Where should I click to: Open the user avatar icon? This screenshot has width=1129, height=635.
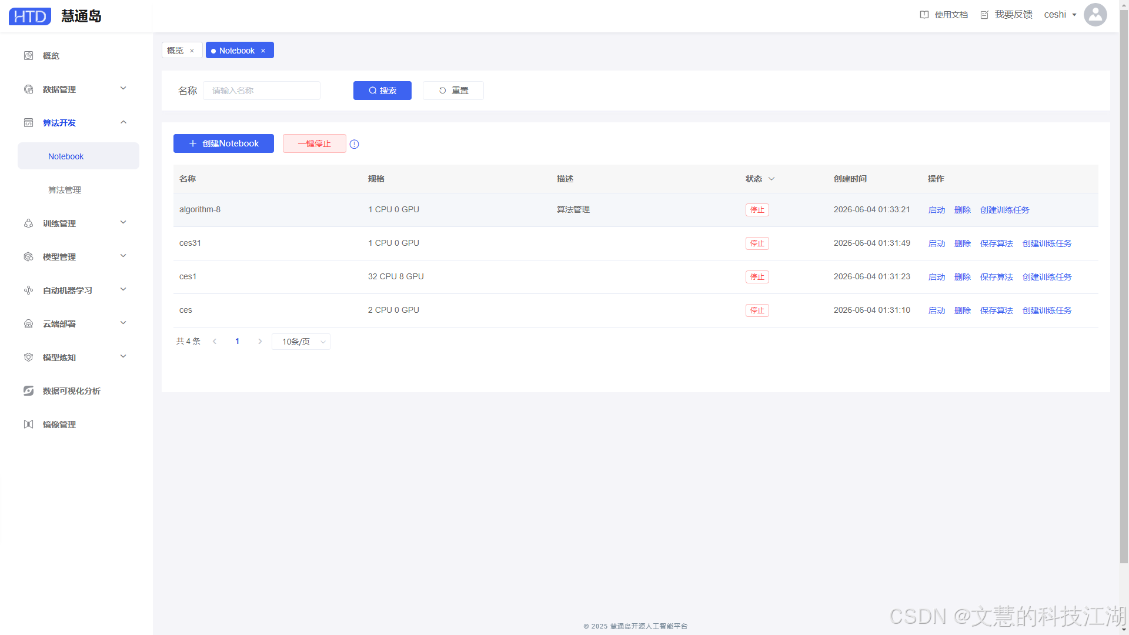(x=1095, y=15)
